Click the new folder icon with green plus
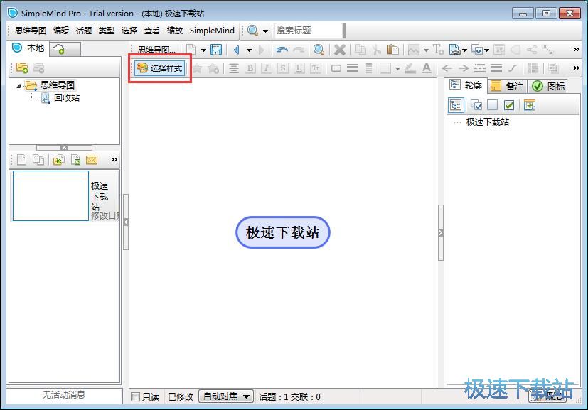Image resolution: width=588 pixels, height=410 pixels. point(22,68)
